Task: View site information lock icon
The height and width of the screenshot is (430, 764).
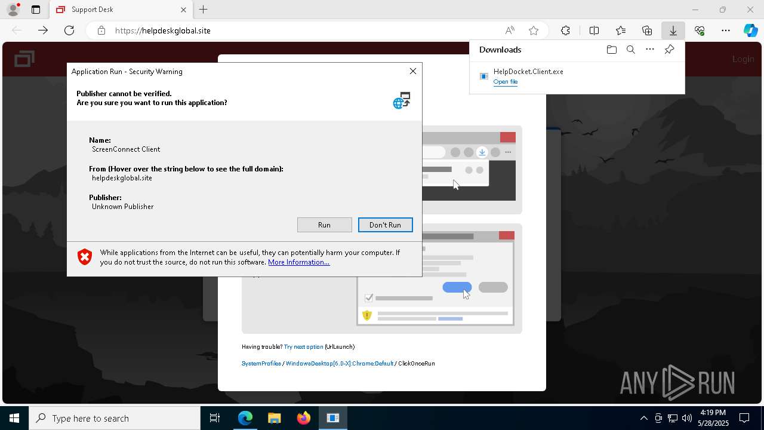Action: click(x=101, y=30)
